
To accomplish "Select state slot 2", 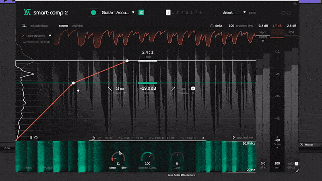I will (173, 12).
